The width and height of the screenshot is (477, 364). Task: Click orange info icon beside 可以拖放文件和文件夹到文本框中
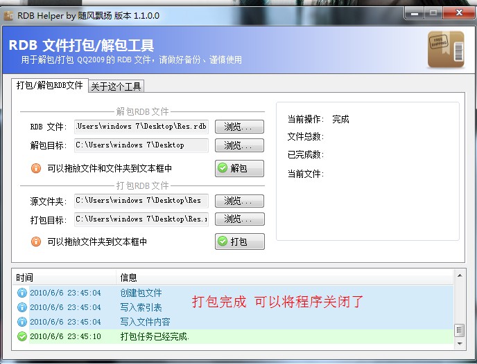click(x=36, y=168)
